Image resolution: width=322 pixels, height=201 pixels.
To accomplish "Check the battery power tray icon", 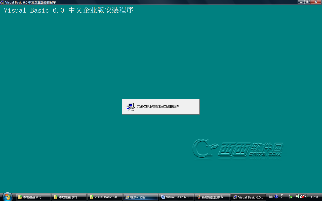I will click(x=298, y=197).
